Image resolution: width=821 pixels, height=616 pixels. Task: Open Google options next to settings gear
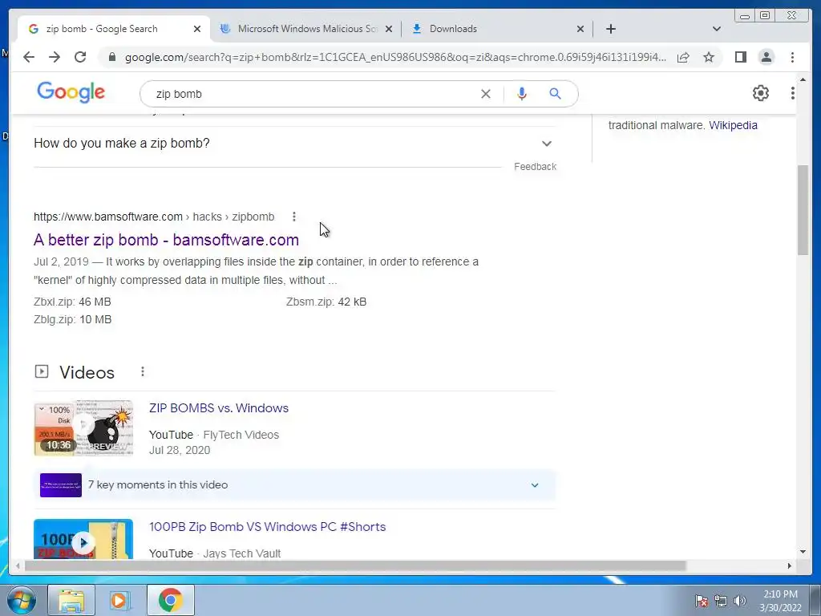click(x=793, y=93)
